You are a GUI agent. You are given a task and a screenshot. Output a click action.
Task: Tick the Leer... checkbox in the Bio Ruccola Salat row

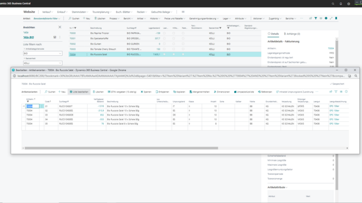click(165, 54)
